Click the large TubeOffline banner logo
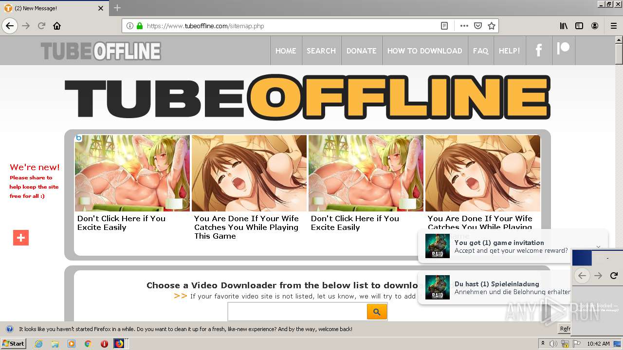Viewport: 623px width, 350px height. (x=308, y=97)
